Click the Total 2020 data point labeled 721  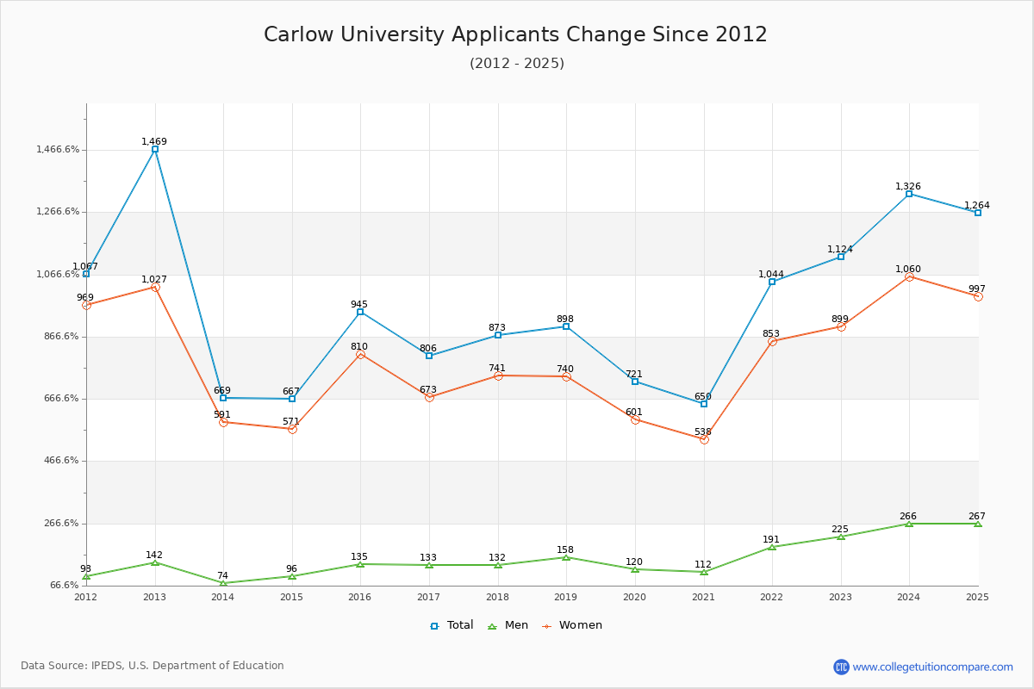click(635, 382)
